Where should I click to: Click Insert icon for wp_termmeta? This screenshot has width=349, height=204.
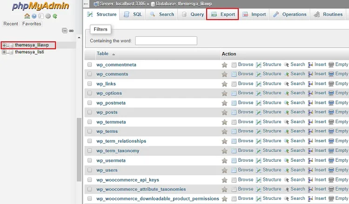tap(310, 122)
